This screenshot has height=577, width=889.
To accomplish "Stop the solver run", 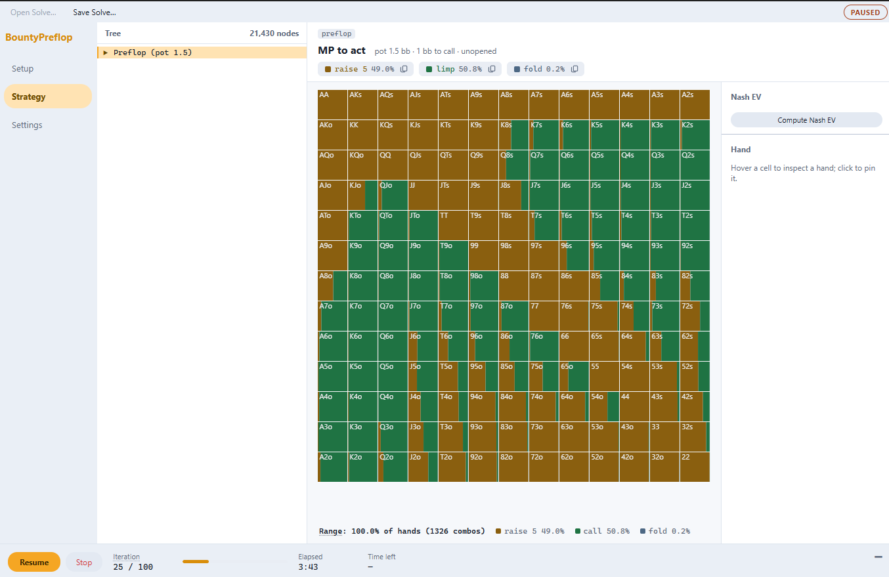I will 84,562.
